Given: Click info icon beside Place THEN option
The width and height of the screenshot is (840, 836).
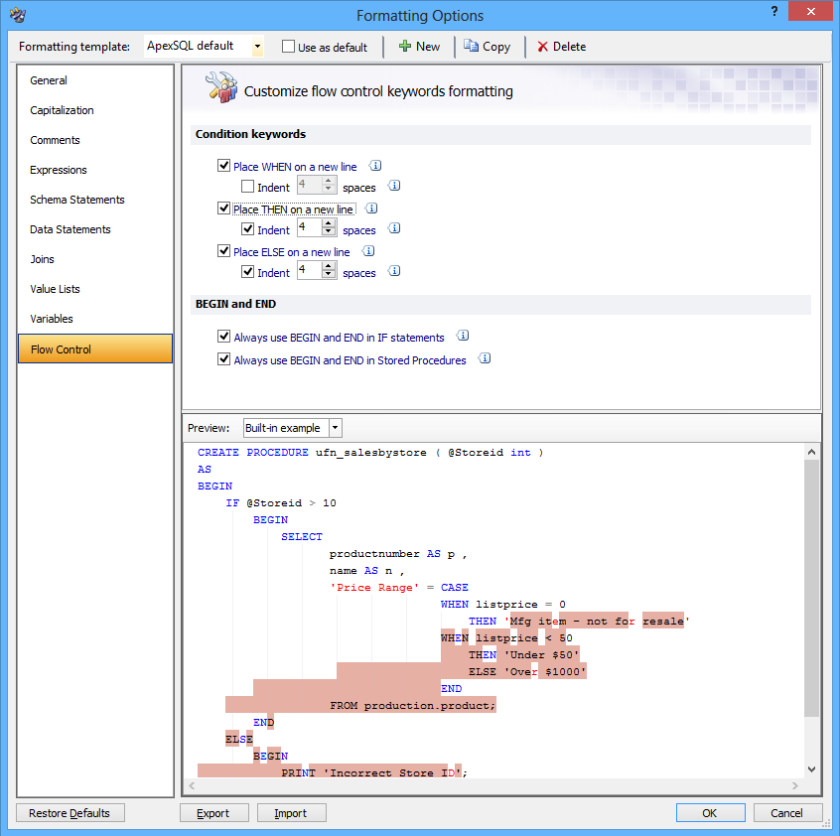Looking at the screenshot, I should [x=371, y=209].
